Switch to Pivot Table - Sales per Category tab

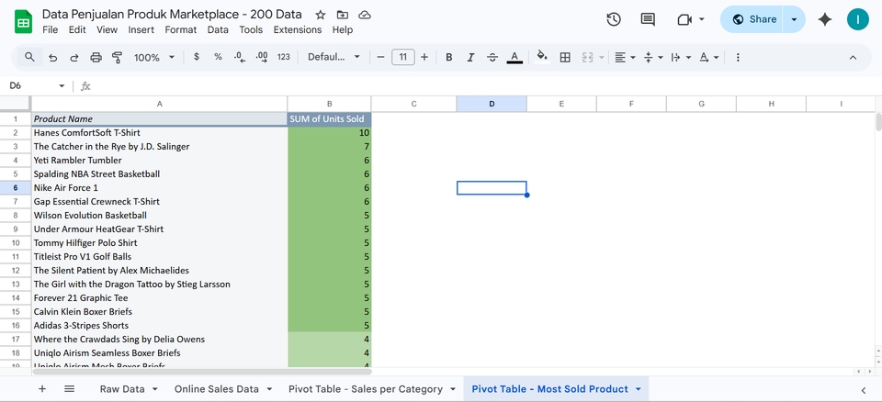click(365, 389)
